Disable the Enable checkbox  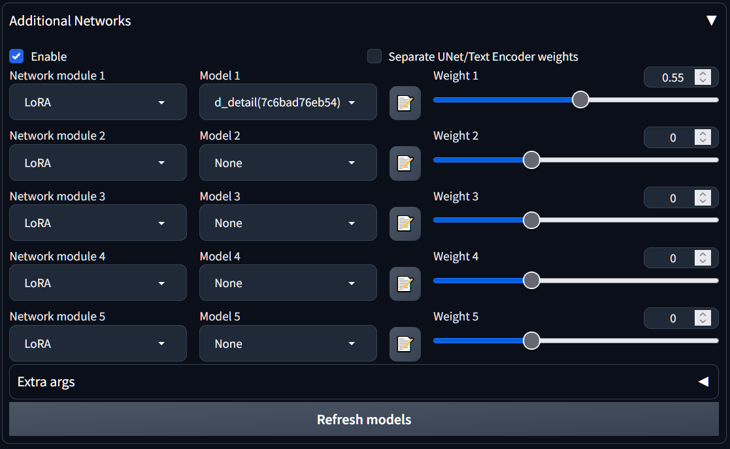pyautogui.click(x=16, y=57)
